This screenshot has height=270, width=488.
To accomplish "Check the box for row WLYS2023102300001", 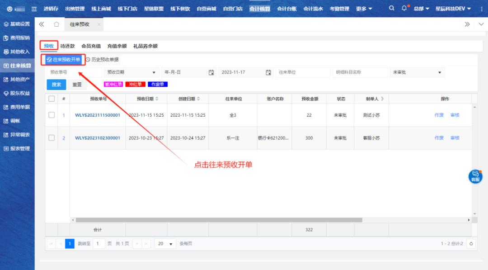I will pyautogui.click(x=52, y=138).
